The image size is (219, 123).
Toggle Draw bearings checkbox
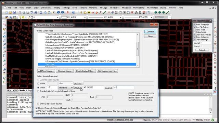tap(195, 40)
